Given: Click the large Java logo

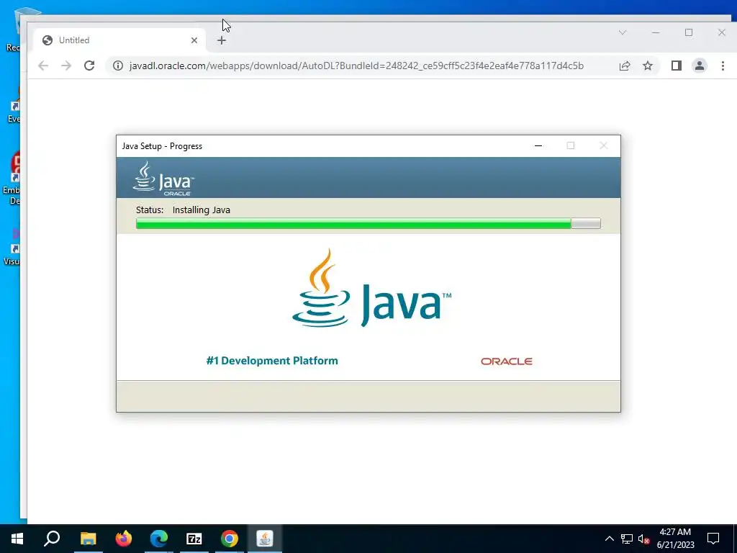Looking at the screenshot, I should point(371,288).
